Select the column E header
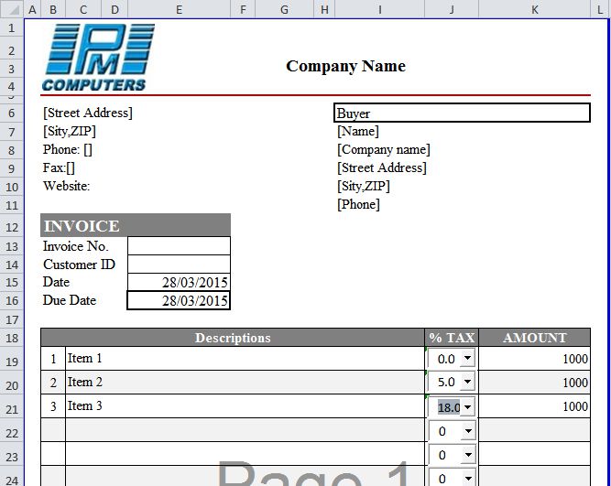 [179, 9]
